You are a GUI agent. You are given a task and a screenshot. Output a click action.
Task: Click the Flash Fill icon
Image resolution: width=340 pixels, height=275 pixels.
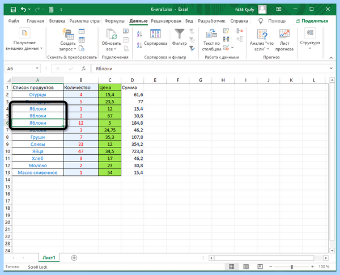226,31
